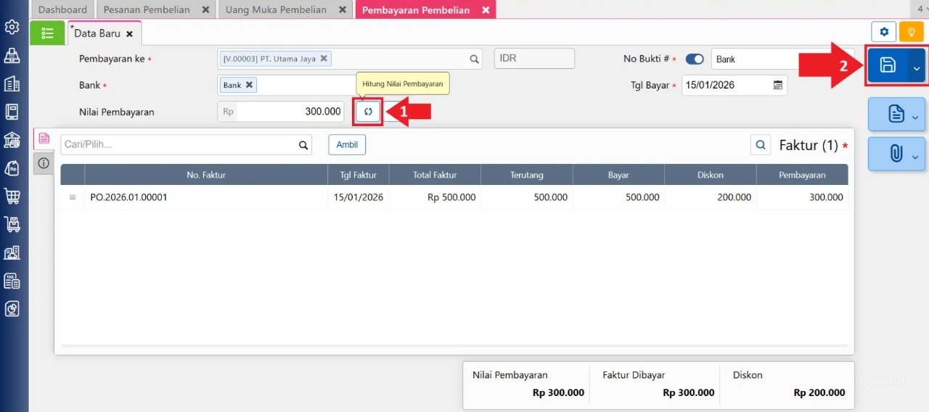
Task: Click the Pembayaran column header
Action: pos(802,175)
